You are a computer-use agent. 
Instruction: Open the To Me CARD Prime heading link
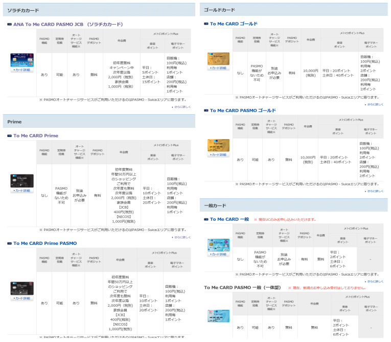(36, 135)
